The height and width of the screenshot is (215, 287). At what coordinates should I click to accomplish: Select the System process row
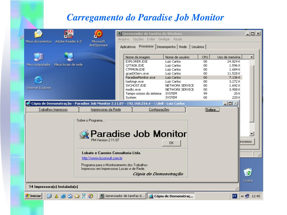[183, 98]
